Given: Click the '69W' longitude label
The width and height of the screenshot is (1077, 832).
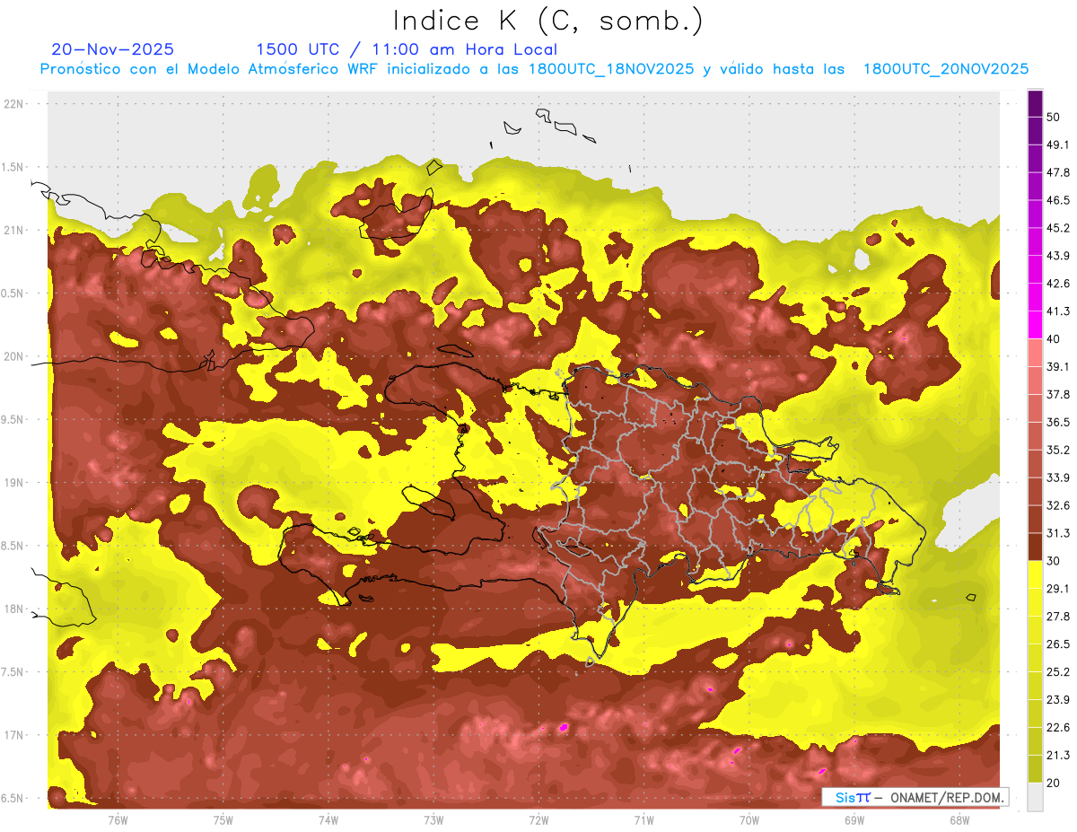Looking at the screenshot, I should click(854, 820).
